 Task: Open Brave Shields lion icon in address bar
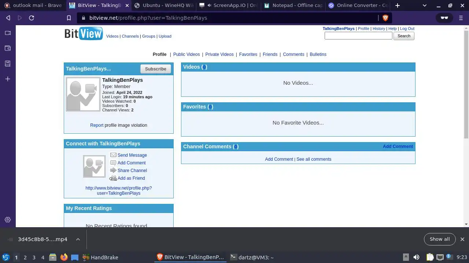[x=385, y=18]
